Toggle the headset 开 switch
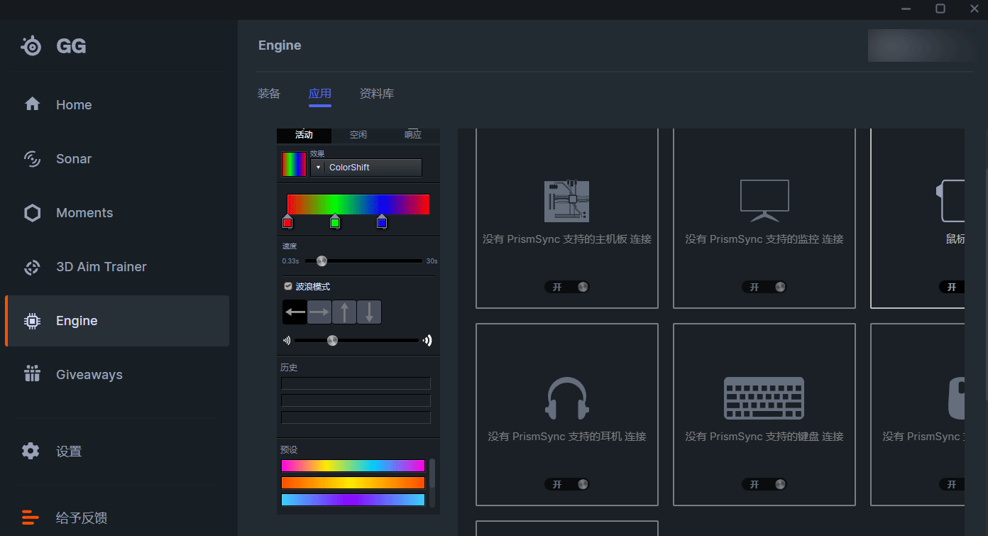The height and width of the screenshot is (536, 988). coord(567,484)
